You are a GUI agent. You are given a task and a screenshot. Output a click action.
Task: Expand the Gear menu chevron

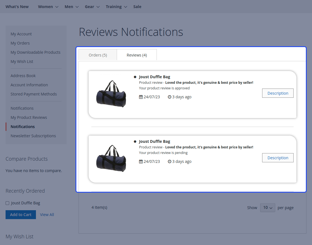tap(98, 7)
